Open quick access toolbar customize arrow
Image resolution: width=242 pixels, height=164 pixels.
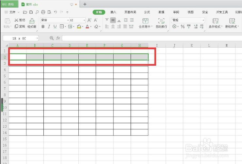pyautogui.click(x=67, y=12)
